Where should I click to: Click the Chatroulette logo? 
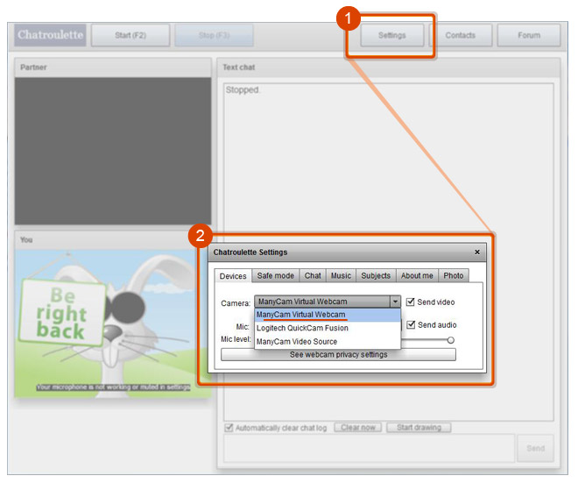pyautogui.click(x=50, y=35)
